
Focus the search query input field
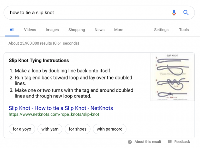point(87,13)
